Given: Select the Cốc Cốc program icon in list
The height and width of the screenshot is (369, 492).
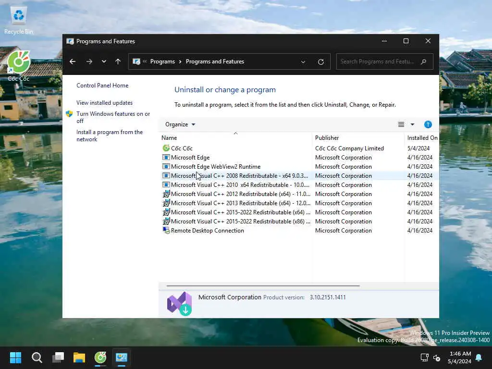Looking at the screenshot, I should click(166, 148).
